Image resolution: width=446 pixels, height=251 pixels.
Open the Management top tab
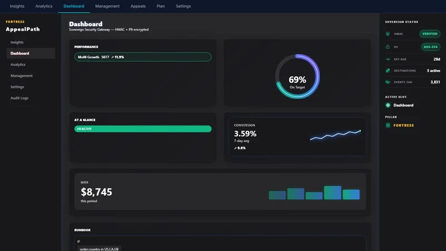(107, 6)
